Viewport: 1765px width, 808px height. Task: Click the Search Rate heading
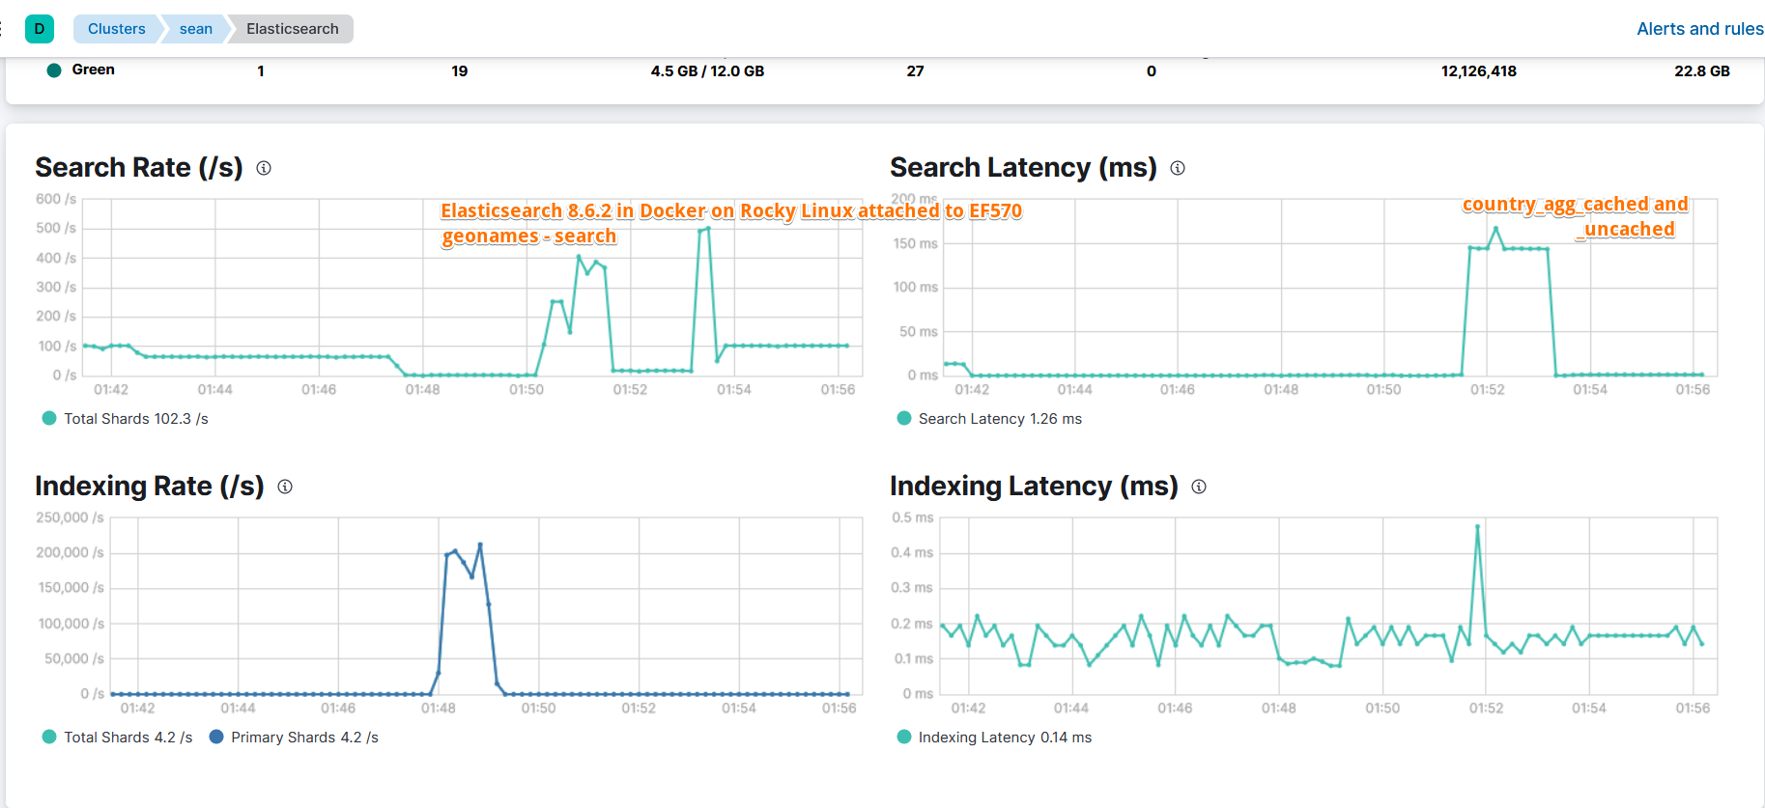(x=139, y=168)
